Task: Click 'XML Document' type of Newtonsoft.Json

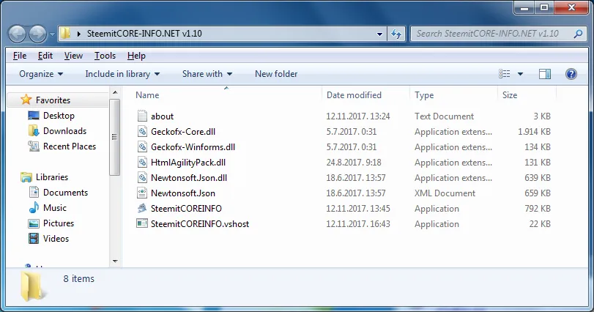Action: point(445,193)
